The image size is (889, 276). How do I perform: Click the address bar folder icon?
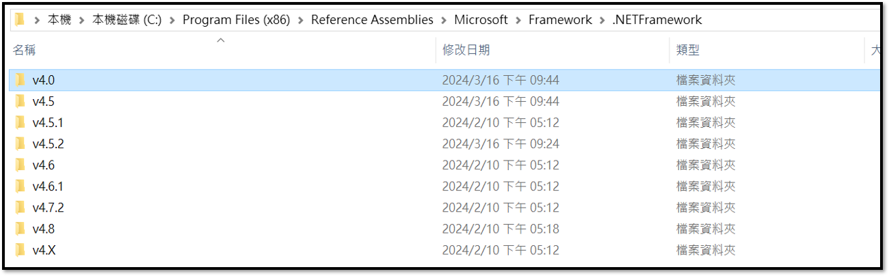[x=20, y=20]
